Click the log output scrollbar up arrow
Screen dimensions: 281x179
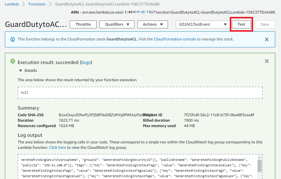[259, 157]
